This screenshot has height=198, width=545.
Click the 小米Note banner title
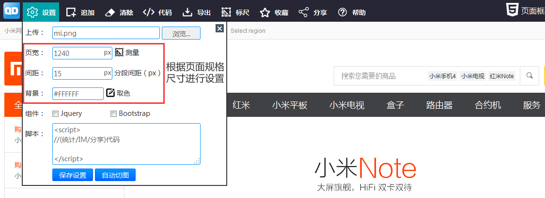pos(365,168)
